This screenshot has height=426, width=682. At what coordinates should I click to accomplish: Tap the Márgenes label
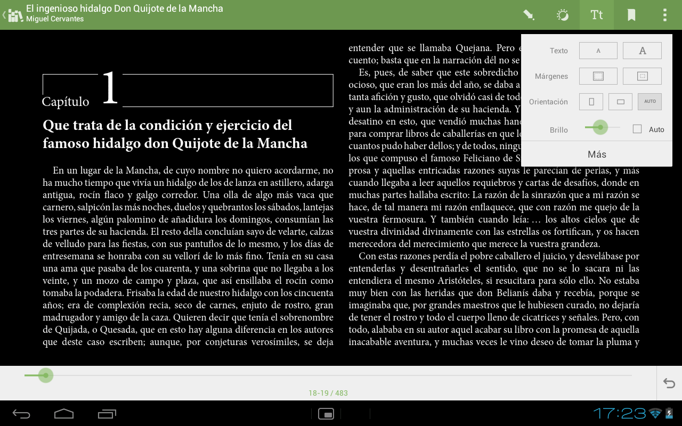tap(551, 76)
